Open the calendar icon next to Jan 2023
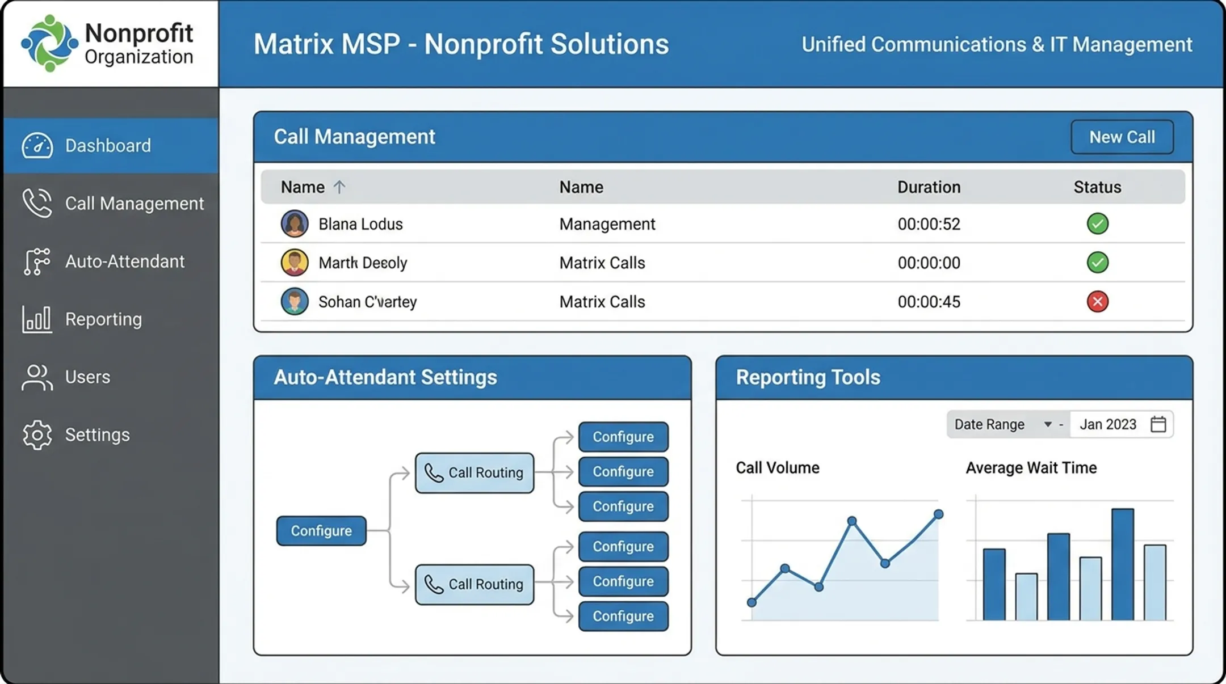1226x684 pixels. 1158,424
